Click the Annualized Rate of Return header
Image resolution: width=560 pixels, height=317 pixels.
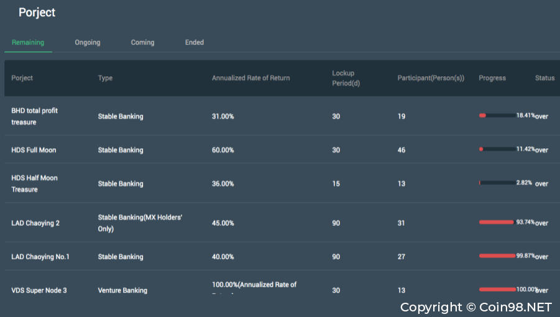click(x=250, y=78)
